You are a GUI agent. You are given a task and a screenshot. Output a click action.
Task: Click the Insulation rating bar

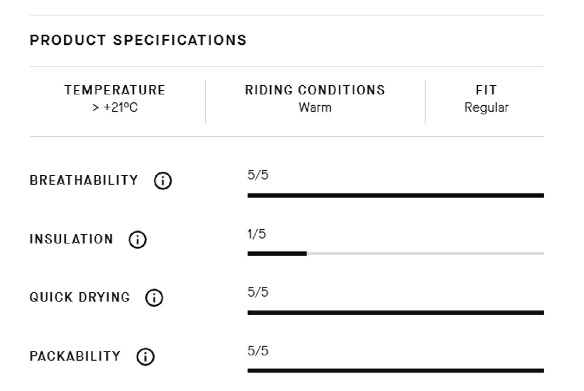point(395,254)
